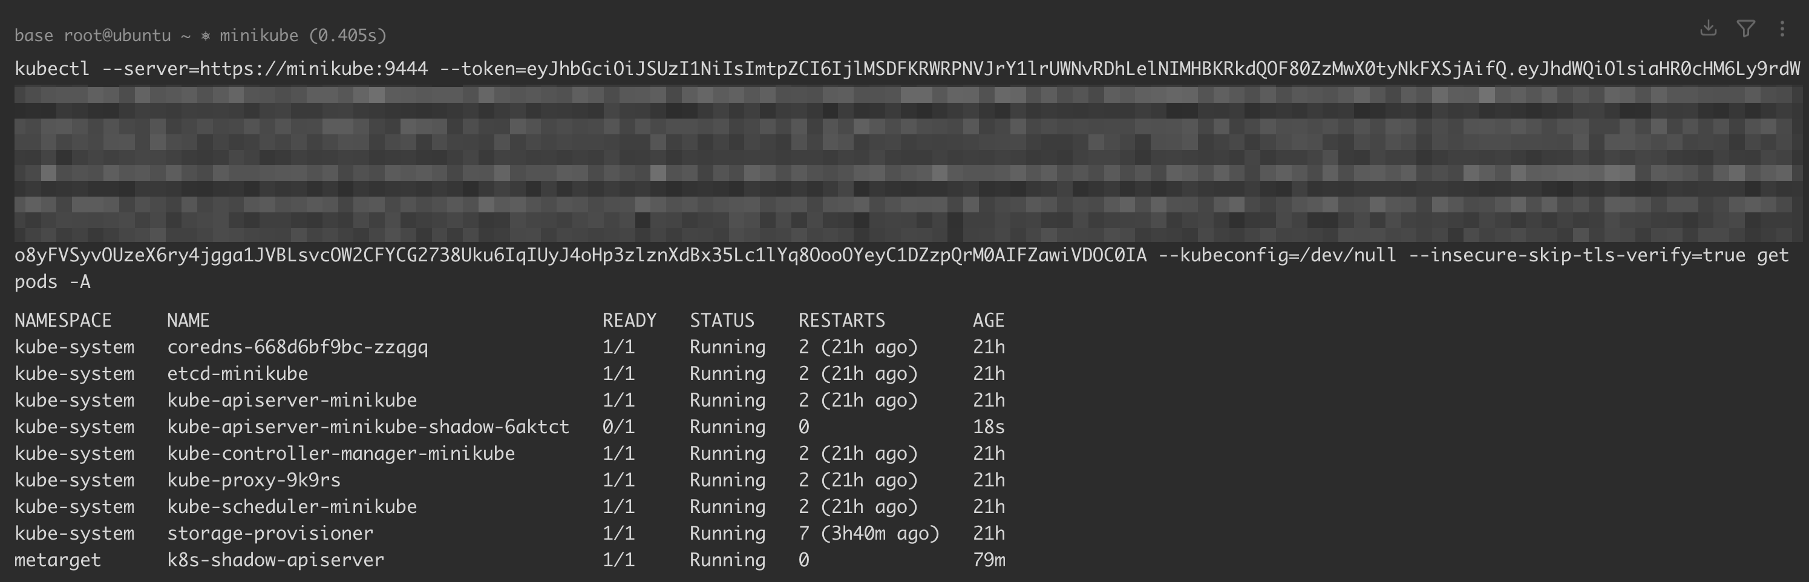Click the download block output icon
The height and width of the screenshot is (582, 1809).
pos(1709,28)
